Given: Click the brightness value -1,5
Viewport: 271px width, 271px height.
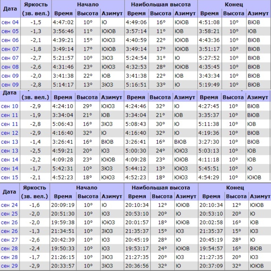Looking at the screenshot, I should pos(36,22).
